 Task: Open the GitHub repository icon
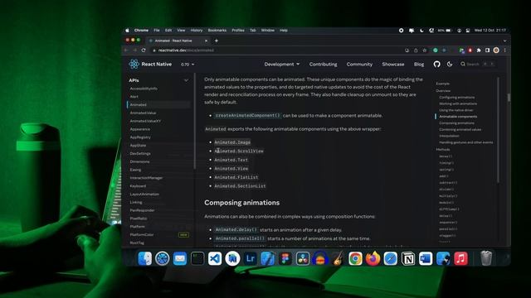[437, 65]
